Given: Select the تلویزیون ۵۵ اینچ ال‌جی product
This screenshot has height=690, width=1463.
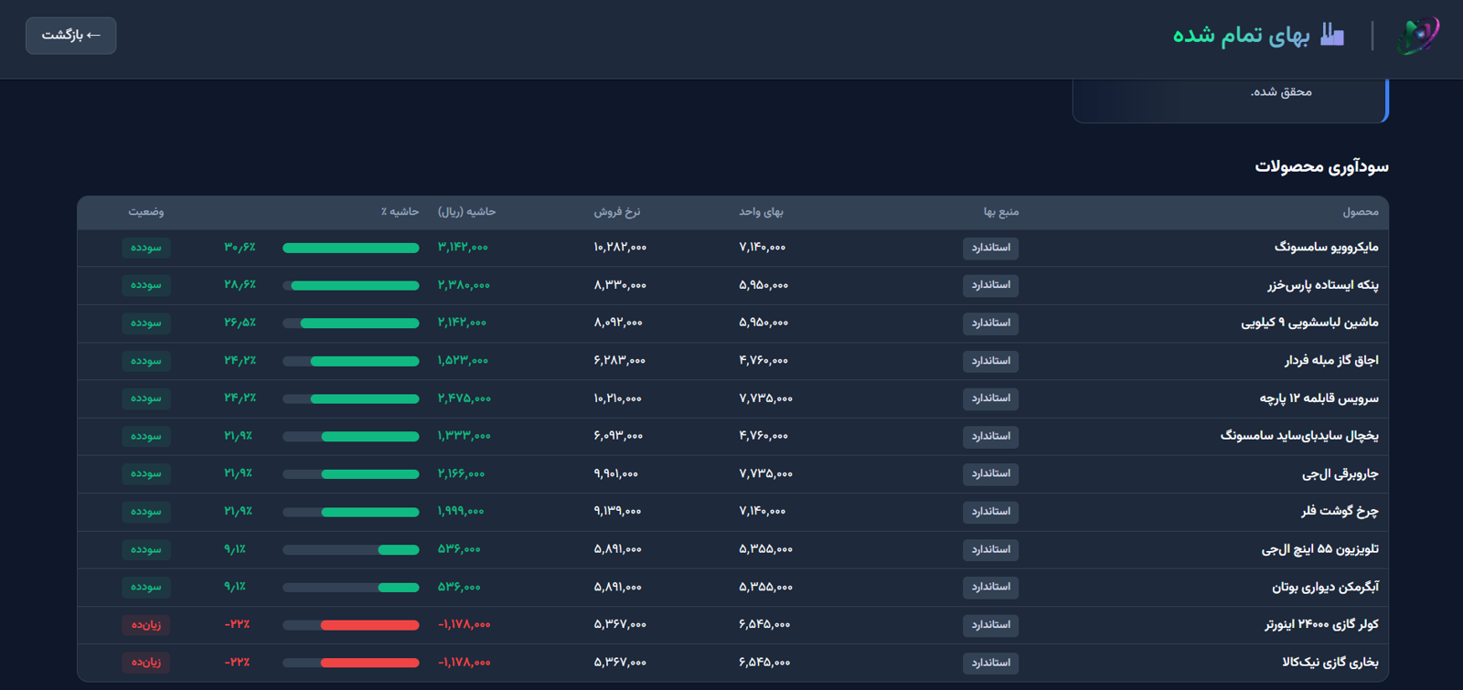Looking at the screenshot, I should [1320, 549].
